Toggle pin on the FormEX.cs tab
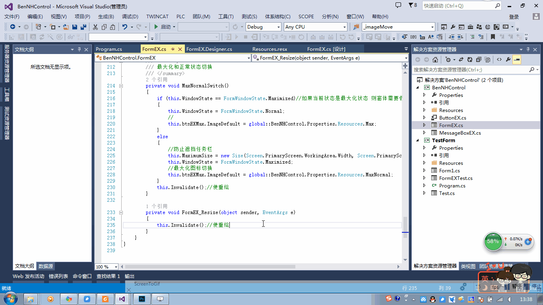Viewport: 543px width, 305px height. click(173, 49)
